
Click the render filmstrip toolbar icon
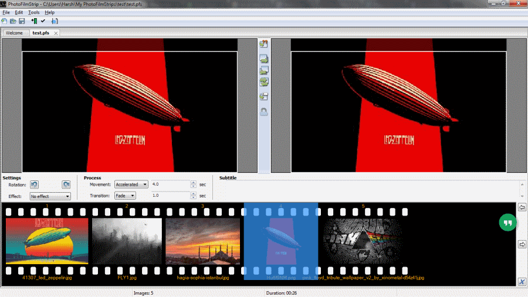click(55, 21)
